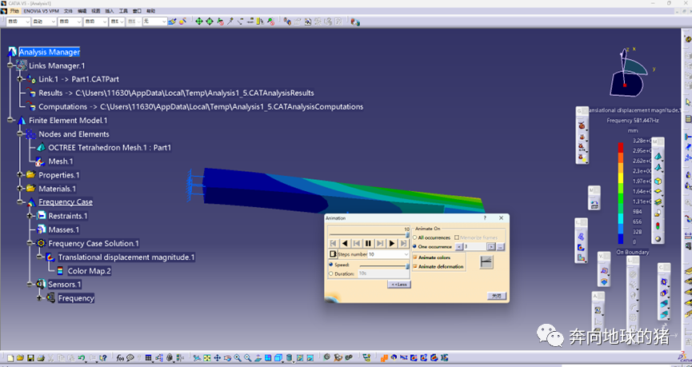Open the 开始 menu
Image resolution: width=692 pixels, height=367 pixels.
click(14, 10)
